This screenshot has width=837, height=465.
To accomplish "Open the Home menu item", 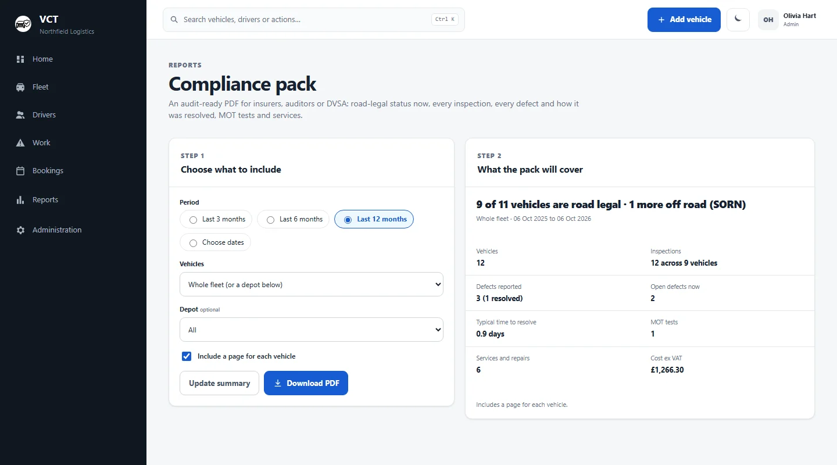I will [42, 59].
